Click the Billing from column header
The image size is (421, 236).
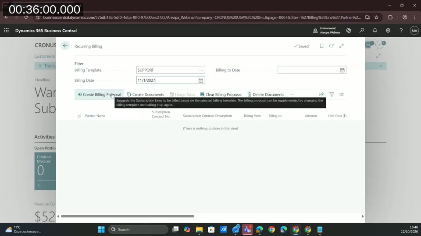click(x=252, y=116)
